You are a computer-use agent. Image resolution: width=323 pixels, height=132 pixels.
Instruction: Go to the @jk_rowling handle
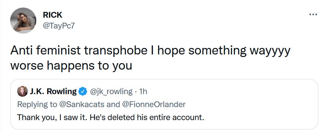click(111, 91)
